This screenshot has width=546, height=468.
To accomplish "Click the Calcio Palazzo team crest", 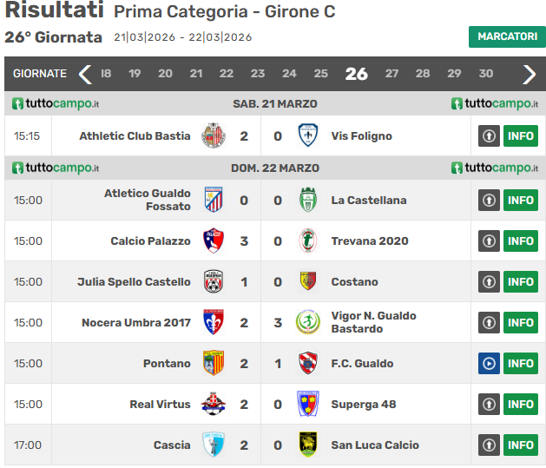I will (214, 241).
